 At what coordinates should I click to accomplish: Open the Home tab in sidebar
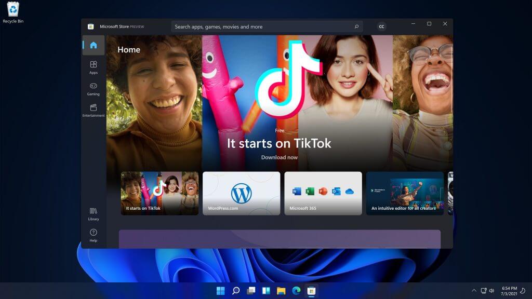click(x=94, y=45)
